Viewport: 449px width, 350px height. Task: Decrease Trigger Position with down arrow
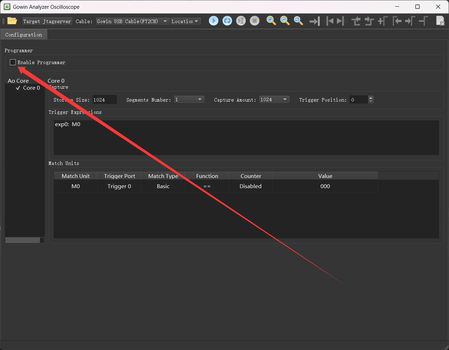(371, 102)
